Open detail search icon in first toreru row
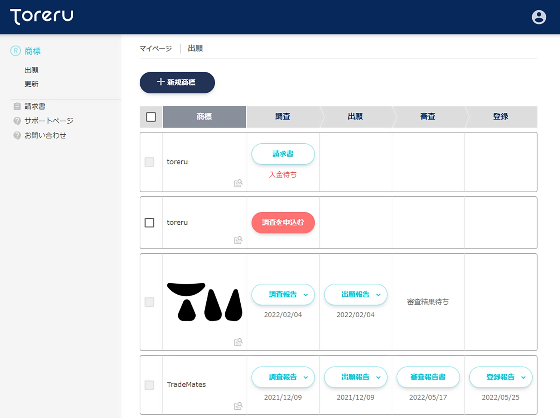Screen dimensions: 560x418 click(238, 183)
